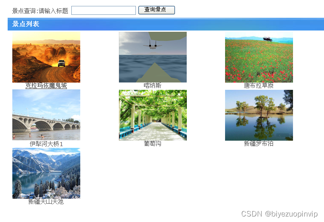Click the 葡萄沟 caption link

point(152,144)
